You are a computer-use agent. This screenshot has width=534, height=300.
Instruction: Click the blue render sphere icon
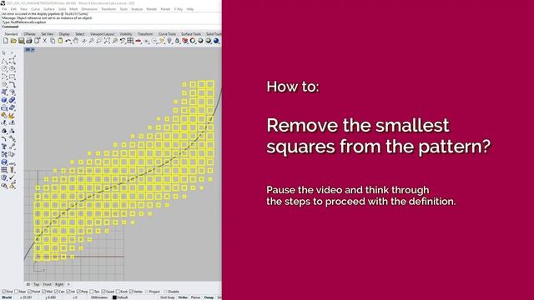(x=216, y=41)
